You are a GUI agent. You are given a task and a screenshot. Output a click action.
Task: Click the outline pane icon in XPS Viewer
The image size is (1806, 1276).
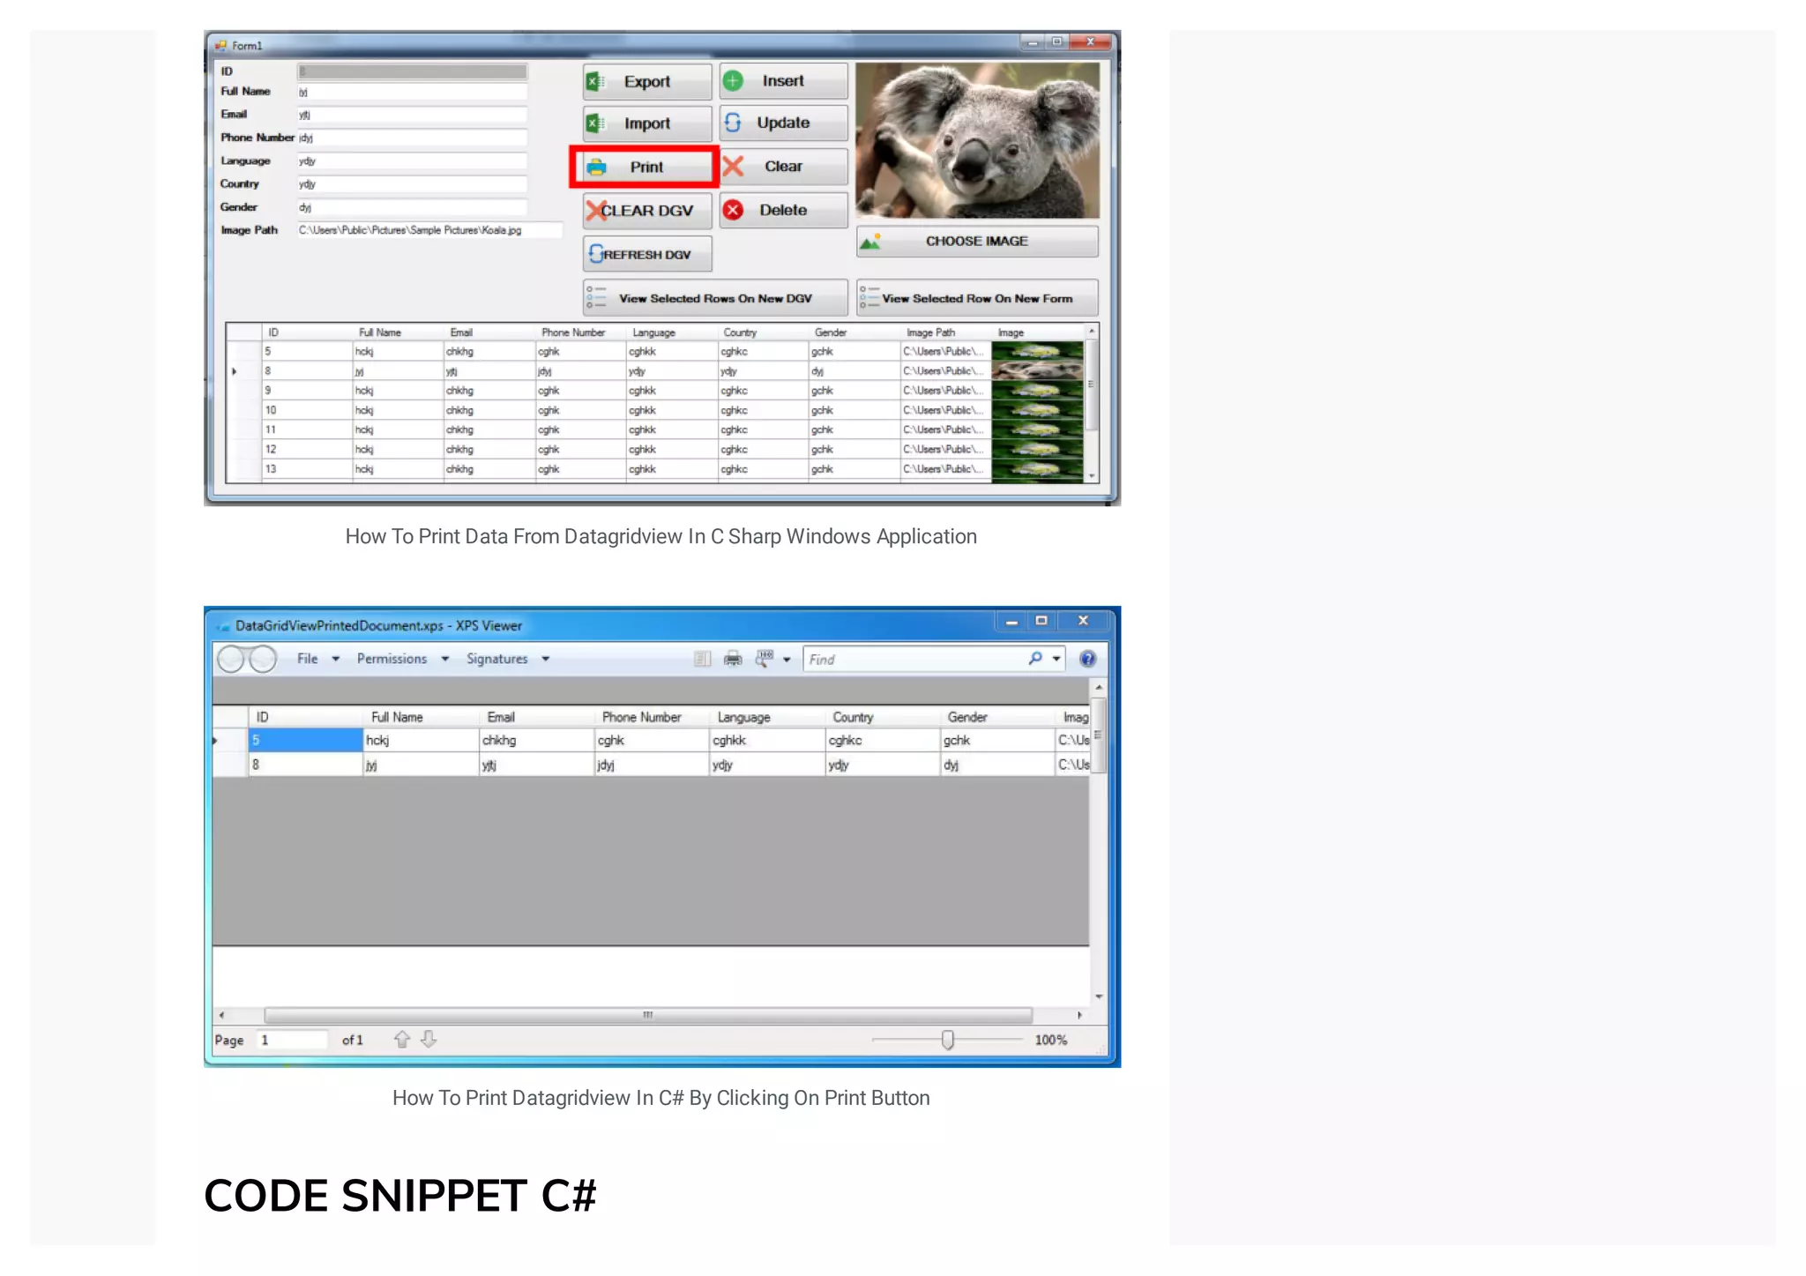point(702,659)
